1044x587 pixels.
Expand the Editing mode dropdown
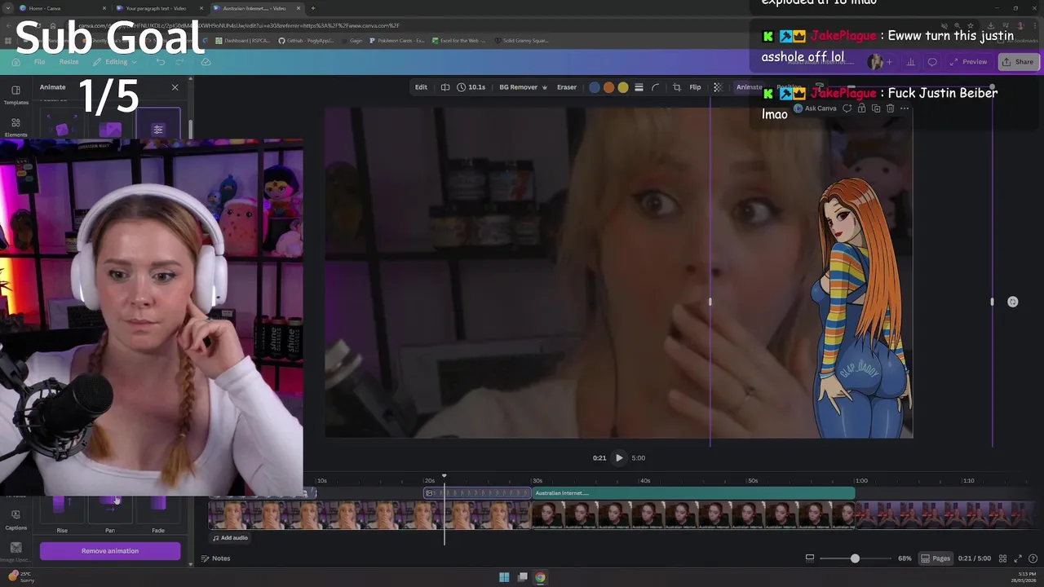pyautogui.click(x=115, y=62)
